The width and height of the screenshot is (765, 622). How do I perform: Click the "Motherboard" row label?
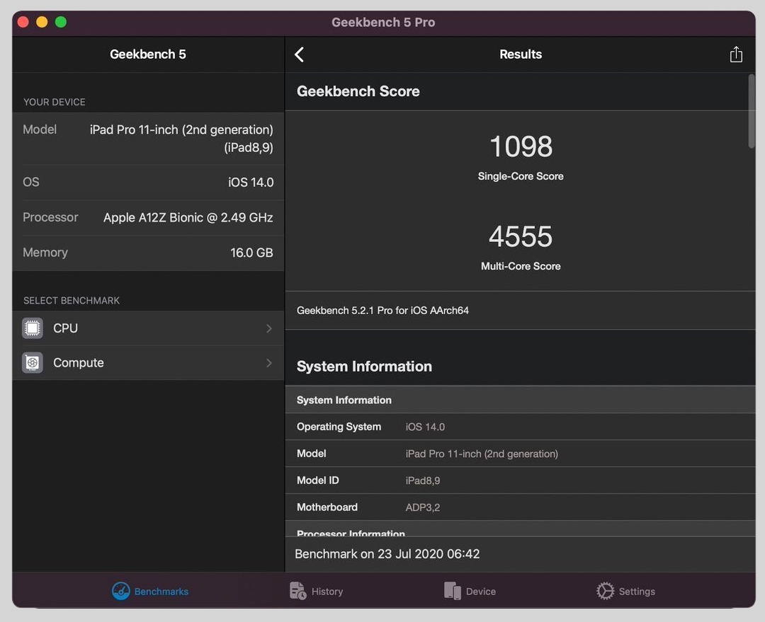pos(327,507)
